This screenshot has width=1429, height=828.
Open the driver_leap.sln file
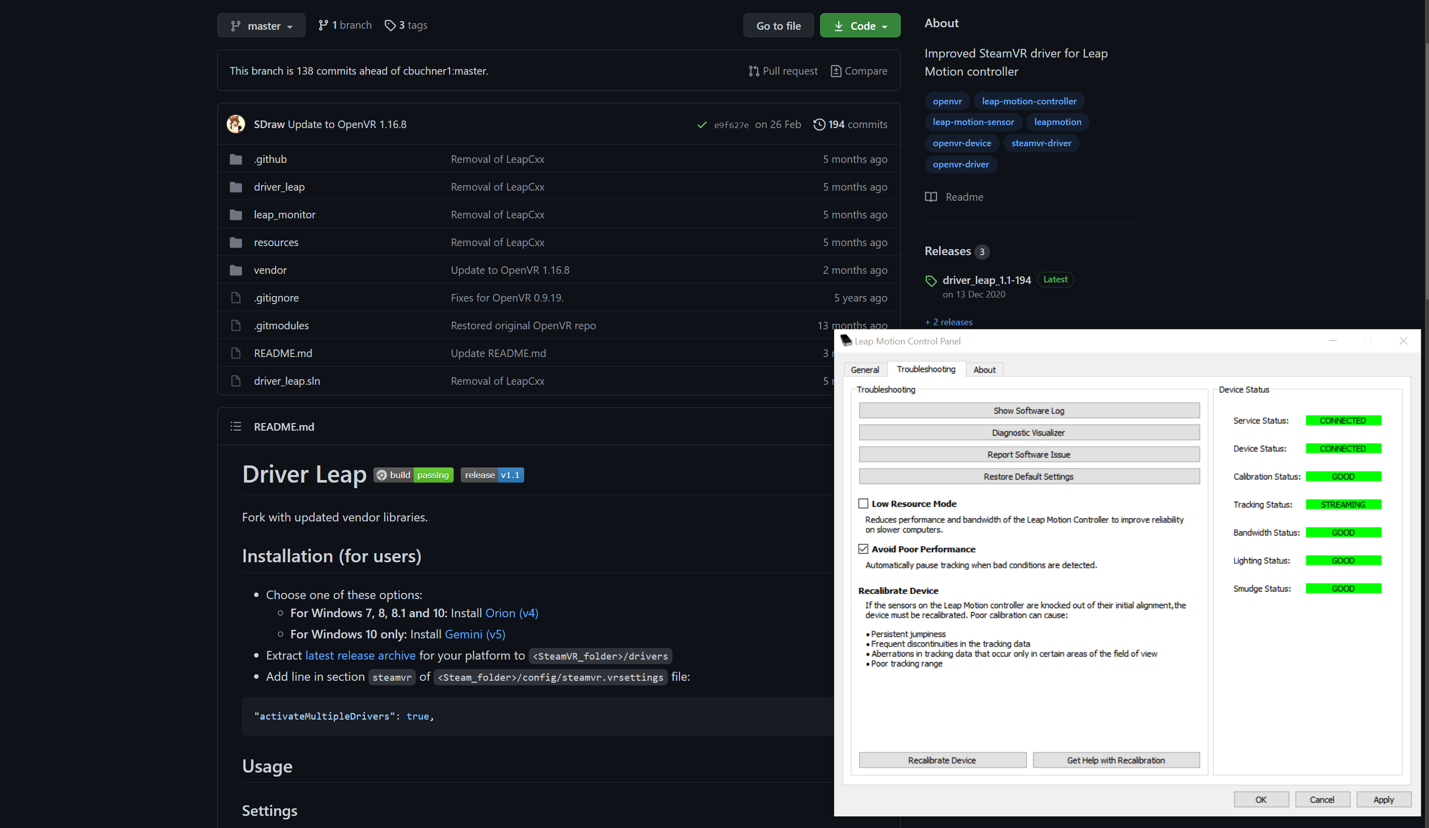point(287,381)
